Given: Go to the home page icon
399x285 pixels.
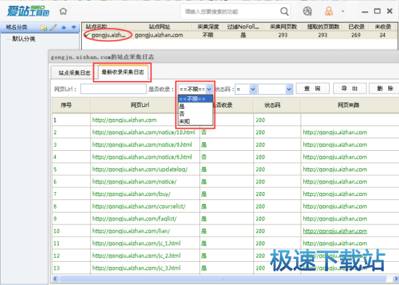Looking at the screenshot, I should (63, 11).
